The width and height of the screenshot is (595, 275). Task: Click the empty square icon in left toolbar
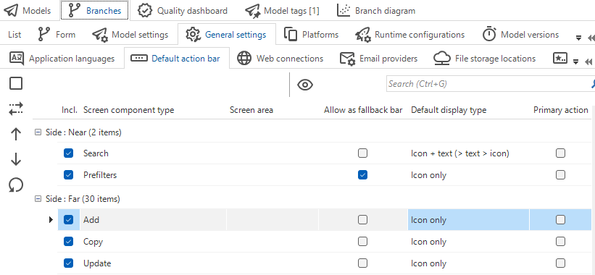point(15,84)
